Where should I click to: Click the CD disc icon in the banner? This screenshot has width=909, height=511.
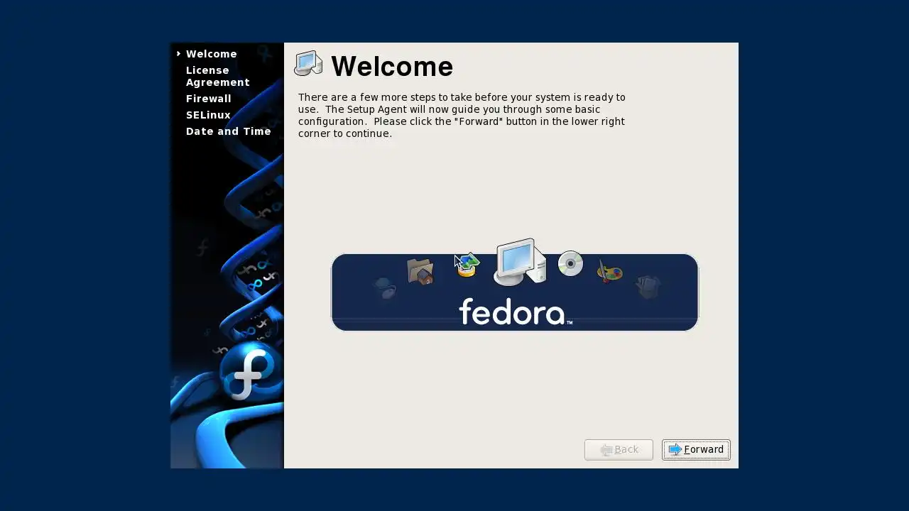tap(570, 264)
